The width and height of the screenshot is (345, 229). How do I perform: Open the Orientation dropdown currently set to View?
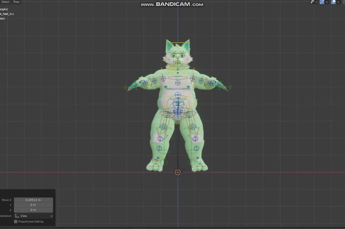(33, 216)
